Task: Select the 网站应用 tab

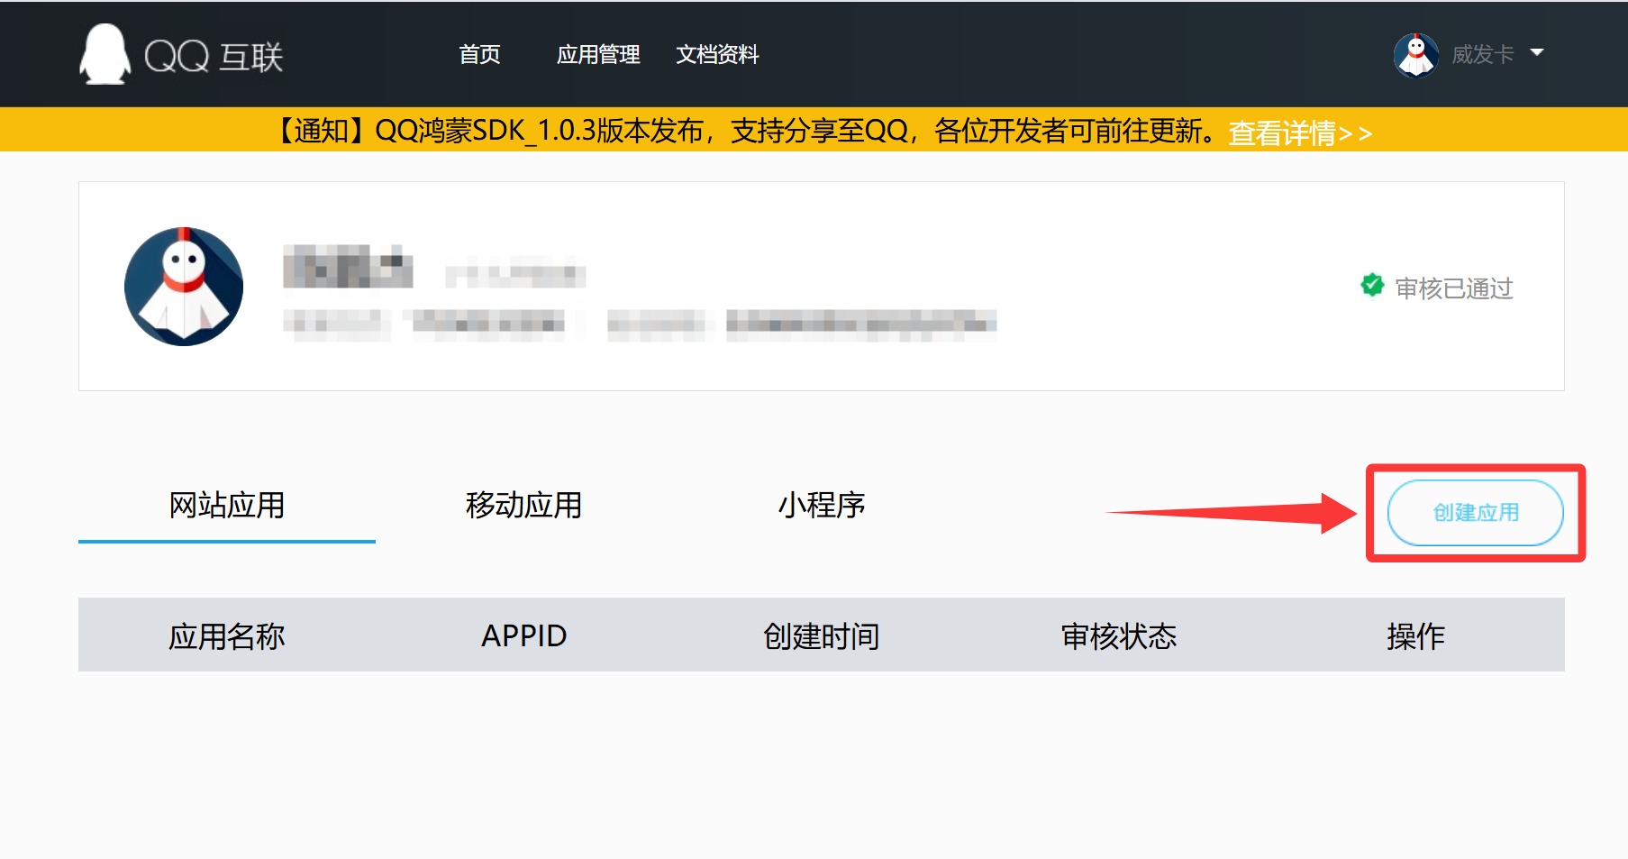Action: point(227,505)
